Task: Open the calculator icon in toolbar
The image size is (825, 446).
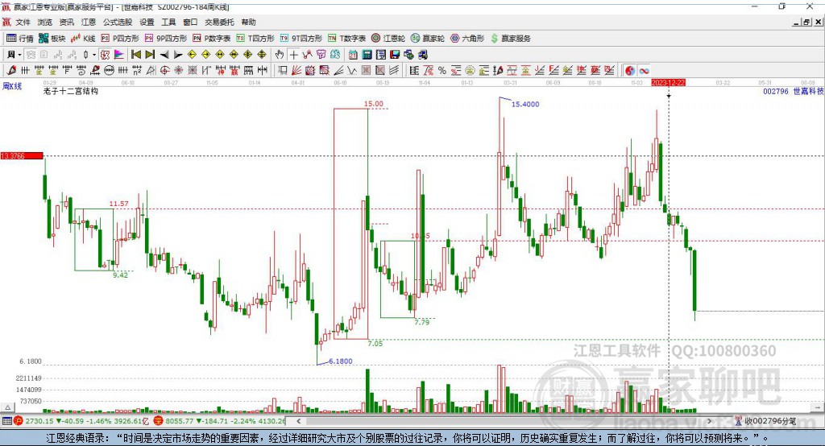Action: coord(367,55)
